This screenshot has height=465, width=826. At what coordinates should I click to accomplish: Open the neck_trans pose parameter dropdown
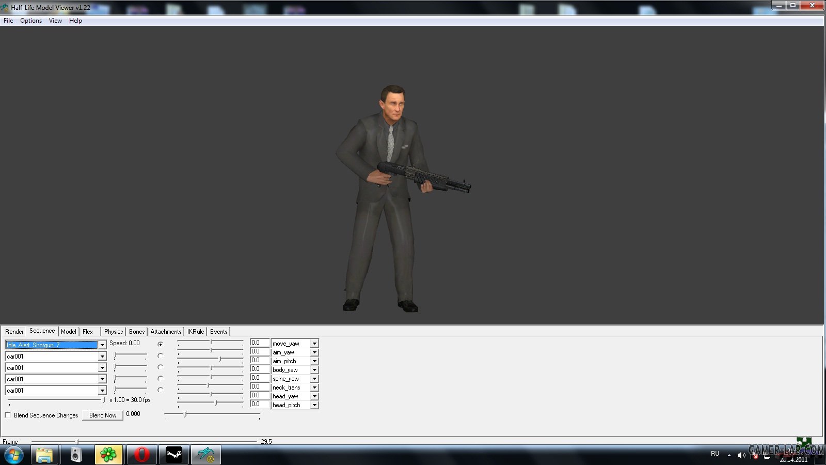tap(314, 388)
